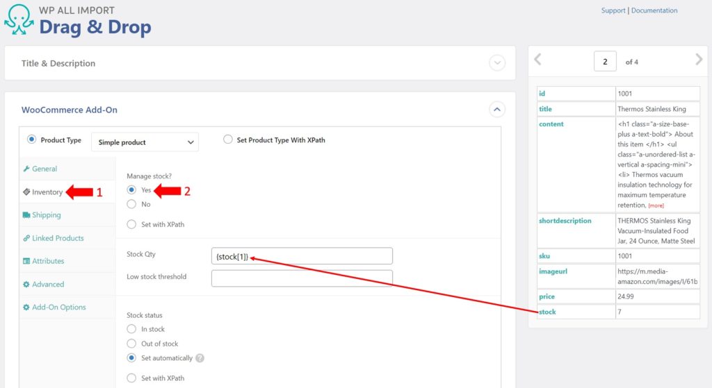
Task: Open help tooltip beside Set automatically
Action: (200, 358)
